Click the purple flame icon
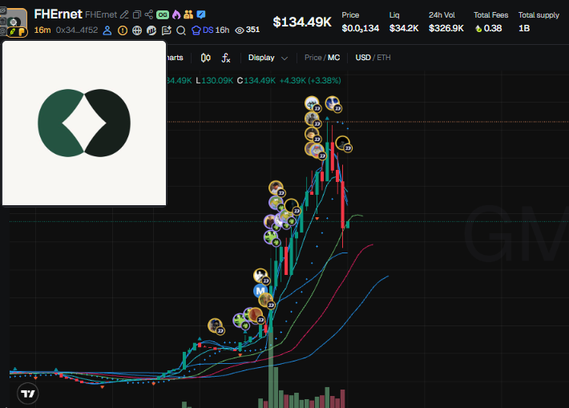 pyautogui.click(x=176, y=14)
